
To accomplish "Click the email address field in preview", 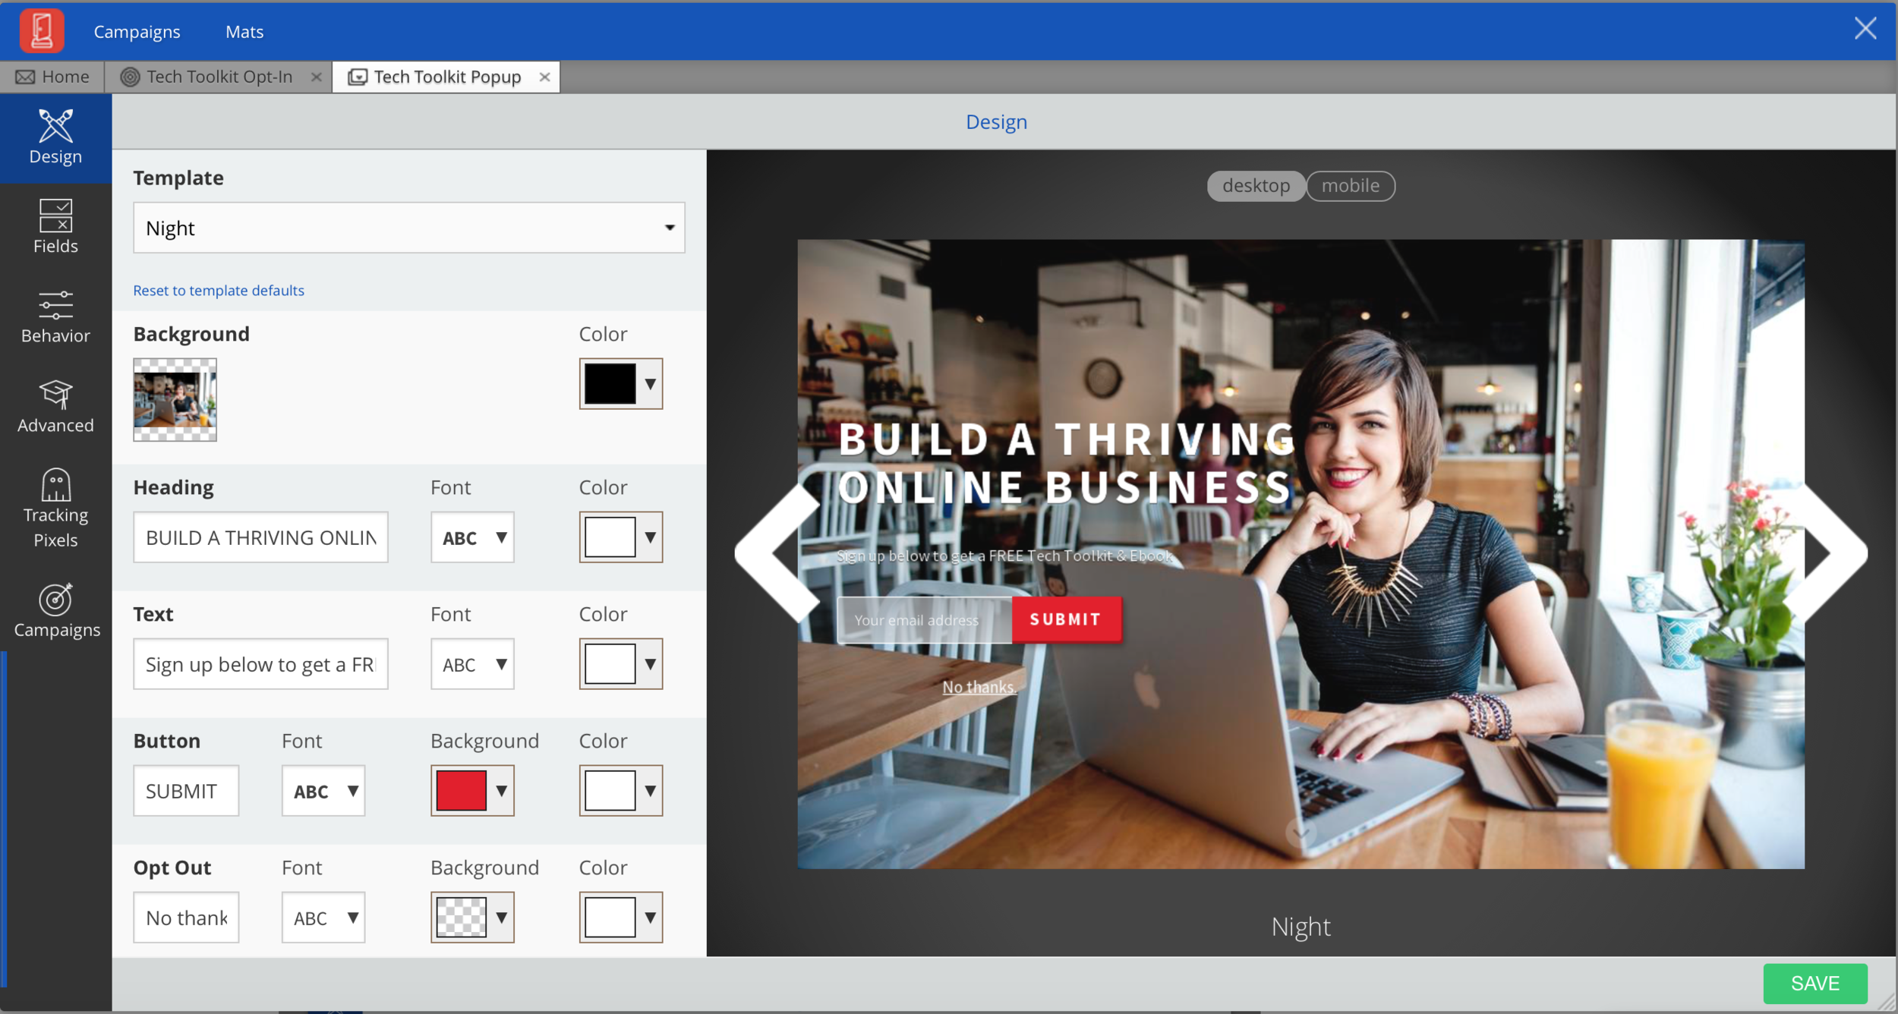I will coord(925,620).
